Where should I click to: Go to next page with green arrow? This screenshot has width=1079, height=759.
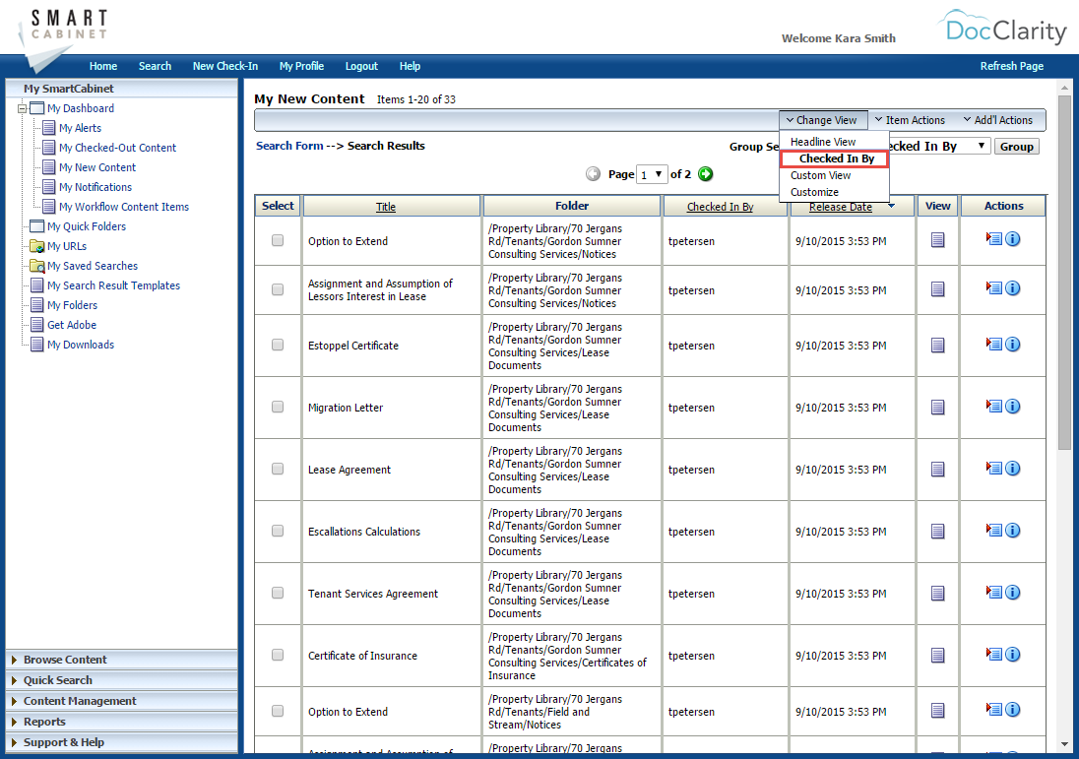tap(705, 174)
